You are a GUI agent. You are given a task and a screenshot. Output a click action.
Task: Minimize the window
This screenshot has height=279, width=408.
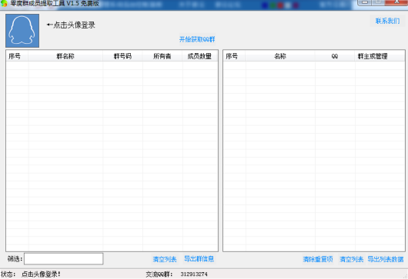[365, 2]
